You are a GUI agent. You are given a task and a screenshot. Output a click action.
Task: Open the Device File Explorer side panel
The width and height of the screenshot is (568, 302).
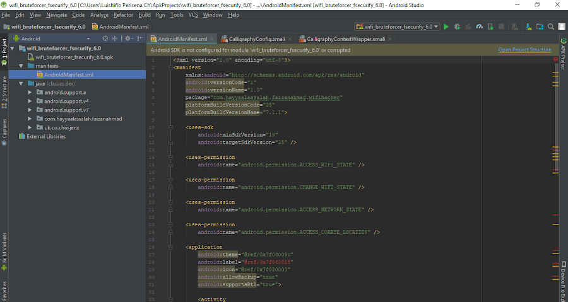564,281
